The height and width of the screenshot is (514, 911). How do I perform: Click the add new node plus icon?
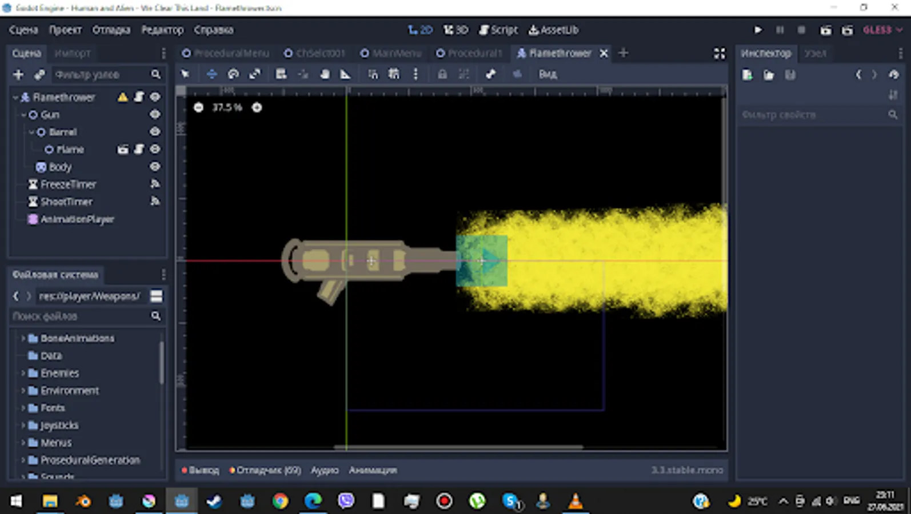click(18, 75)
